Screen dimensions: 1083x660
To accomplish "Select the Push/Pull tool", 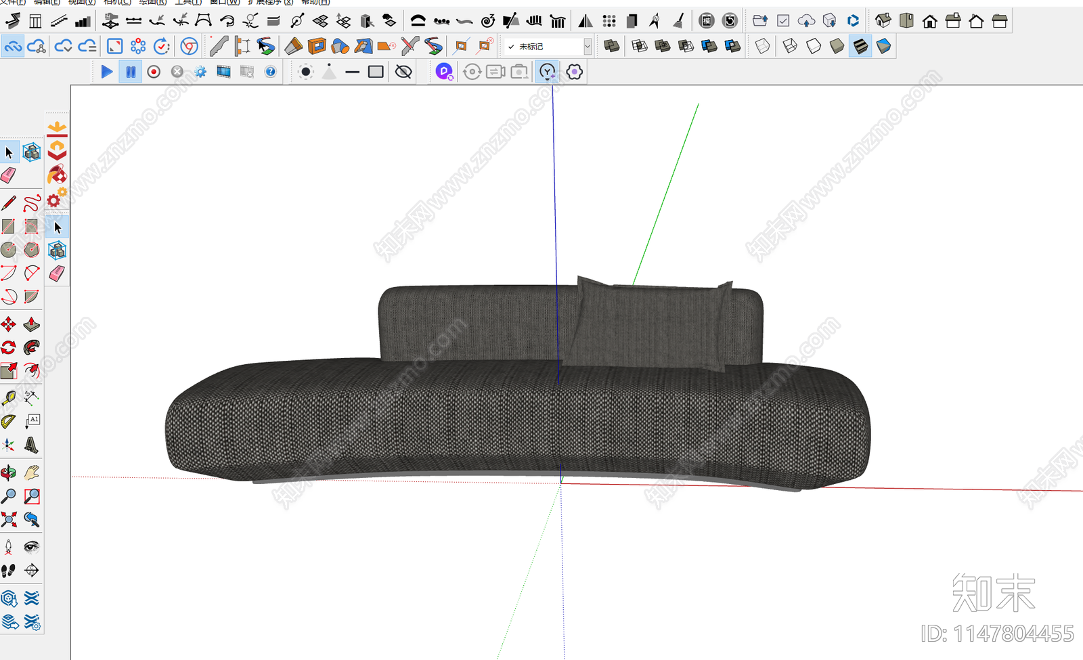I will pyautogui.click(x=32, y=325).
